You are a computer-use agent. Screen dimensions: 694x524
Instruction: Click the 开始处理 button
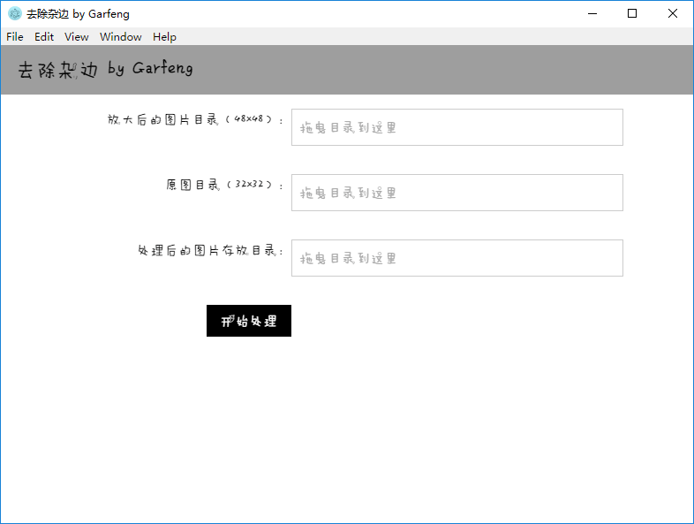[x=249, y=321]
